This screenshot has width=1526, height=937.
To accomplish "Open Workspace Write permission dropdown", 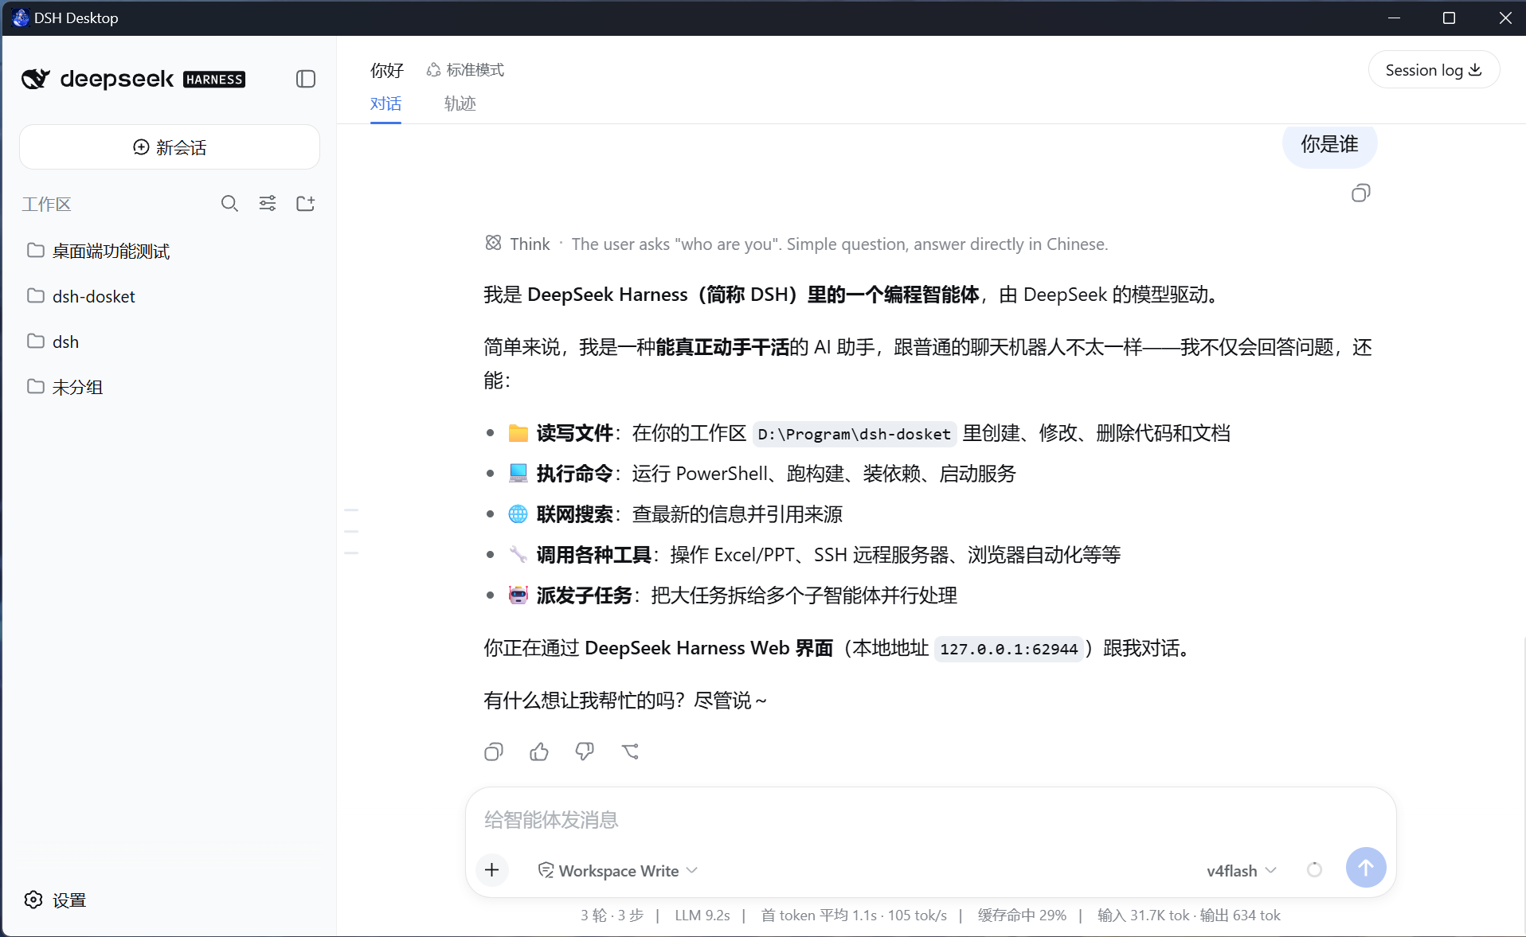I will (618, 871).
